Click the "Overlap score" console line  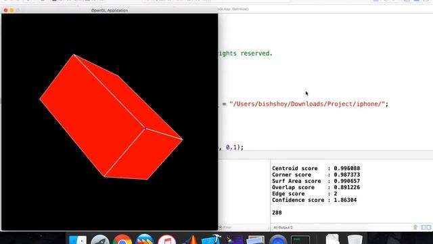316,187
